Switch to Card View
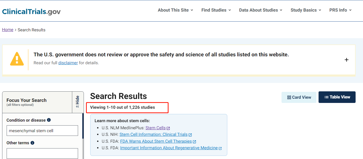This screenshot has width=363, height=159. tap(299, 97)
